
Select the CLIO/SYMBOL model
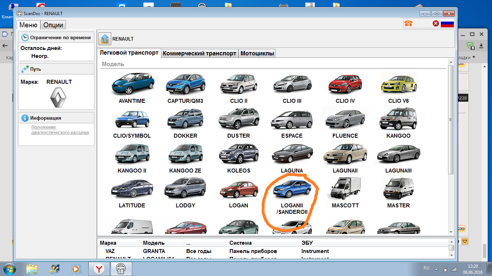[x=132, y=123]
